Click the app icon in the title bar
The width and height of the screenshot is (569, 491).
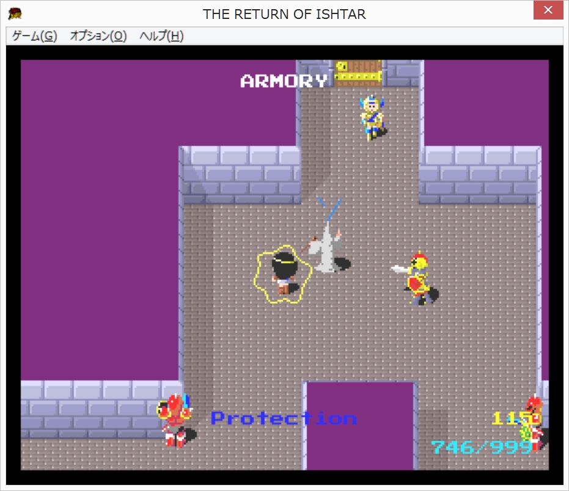pyautogui.click(x=15, y=13)
